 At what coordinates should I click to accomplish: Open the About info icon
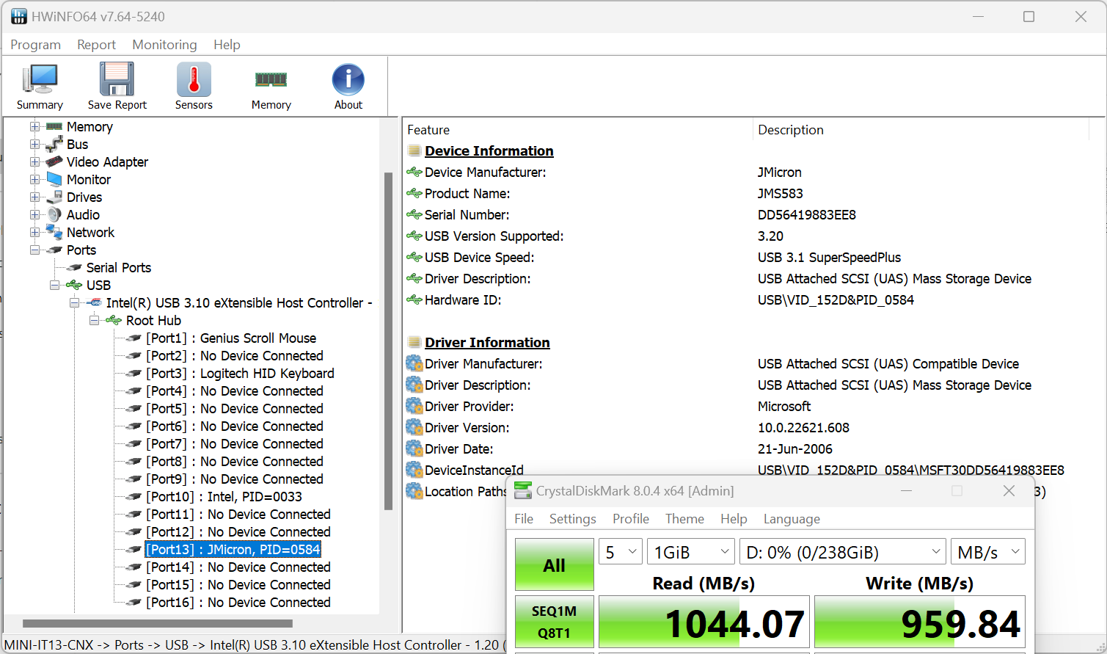[348, 79]
